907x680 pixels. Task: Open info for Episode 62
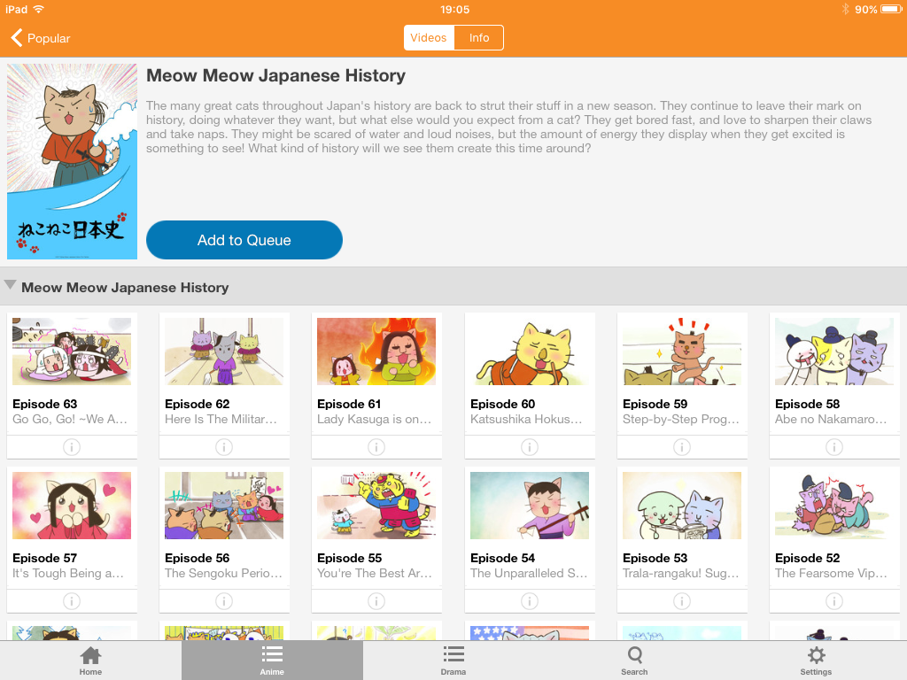224,447
